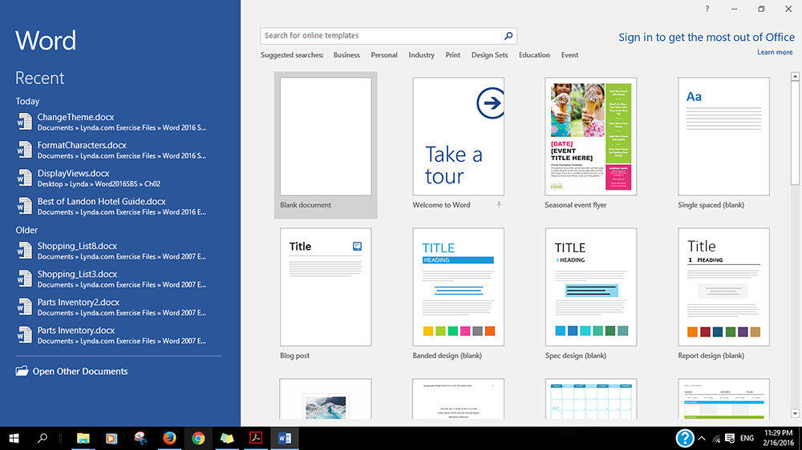Click the network Wi-Fi tray icon
Viewport: 802px width, 450px height.
[716, 439]
